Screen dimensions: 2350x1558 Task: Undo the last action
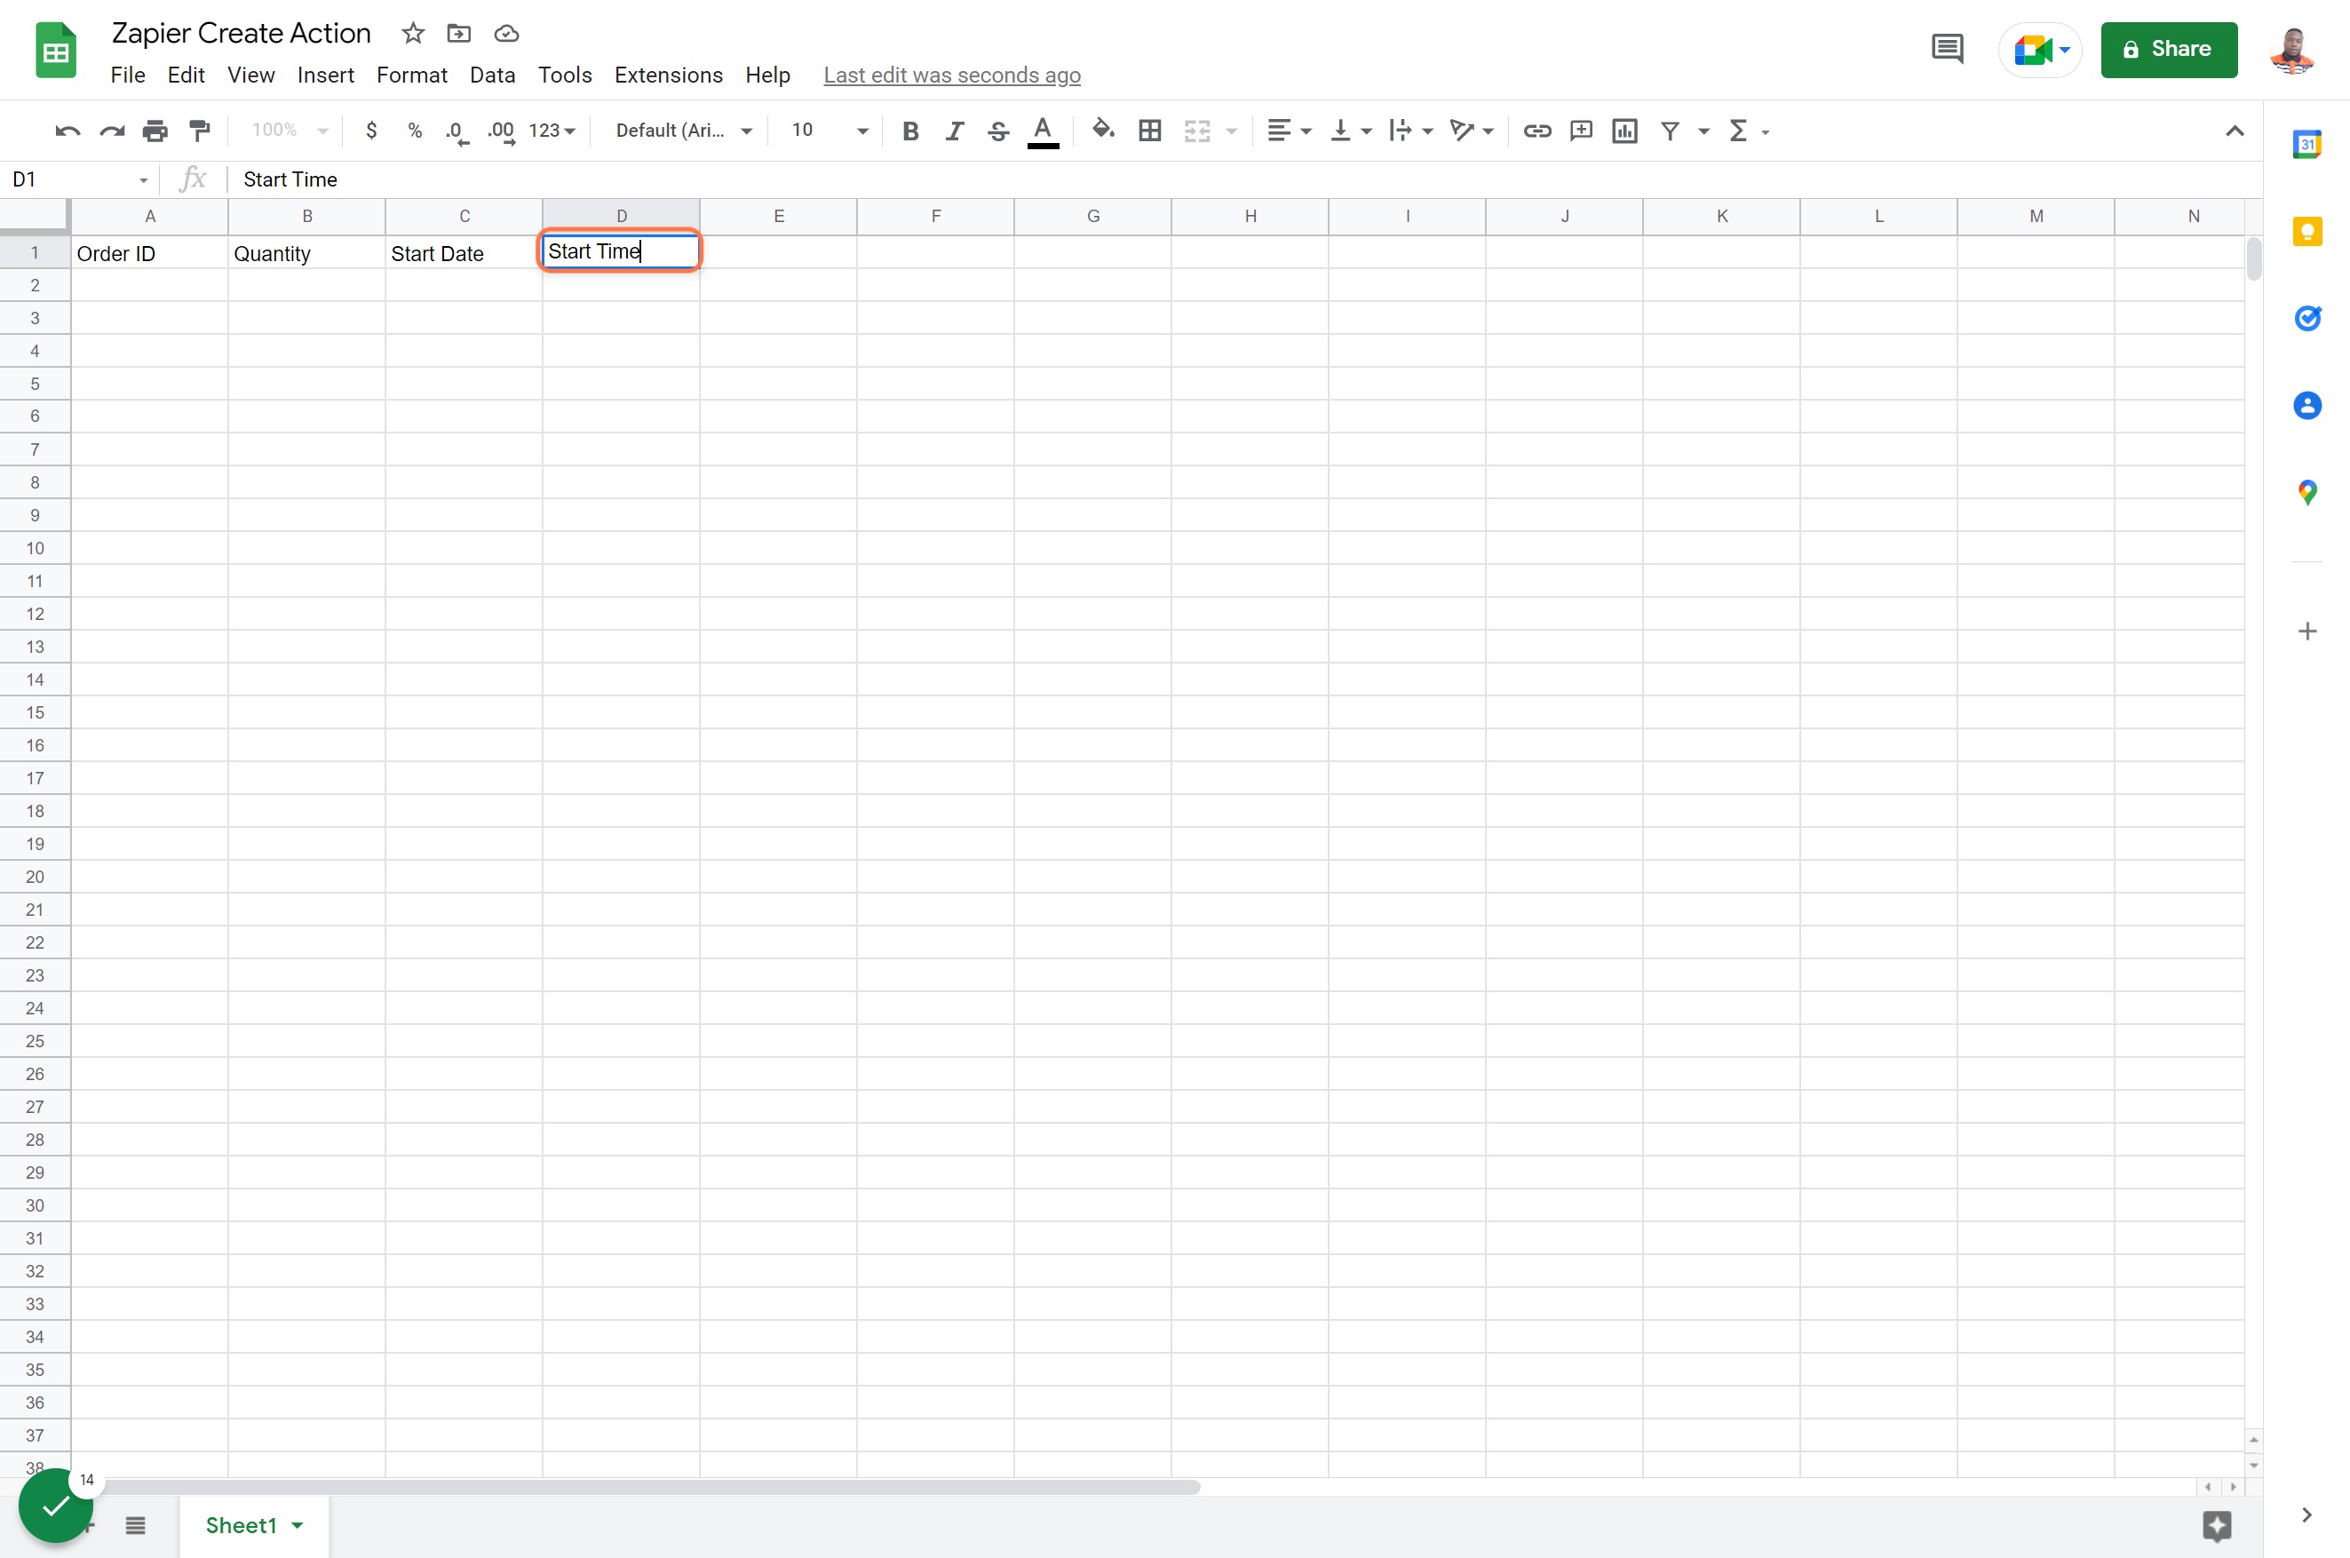(x=67, y=131)
